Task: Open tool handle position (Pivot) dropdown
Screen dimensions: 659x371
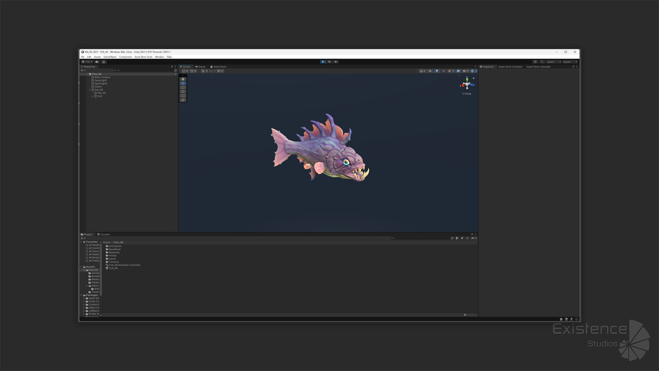Action: tap(185, 71)
